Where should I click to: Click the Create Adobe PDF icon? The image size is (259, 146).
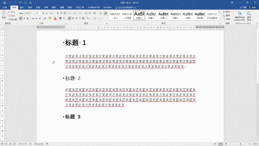[x=240, y=16]
